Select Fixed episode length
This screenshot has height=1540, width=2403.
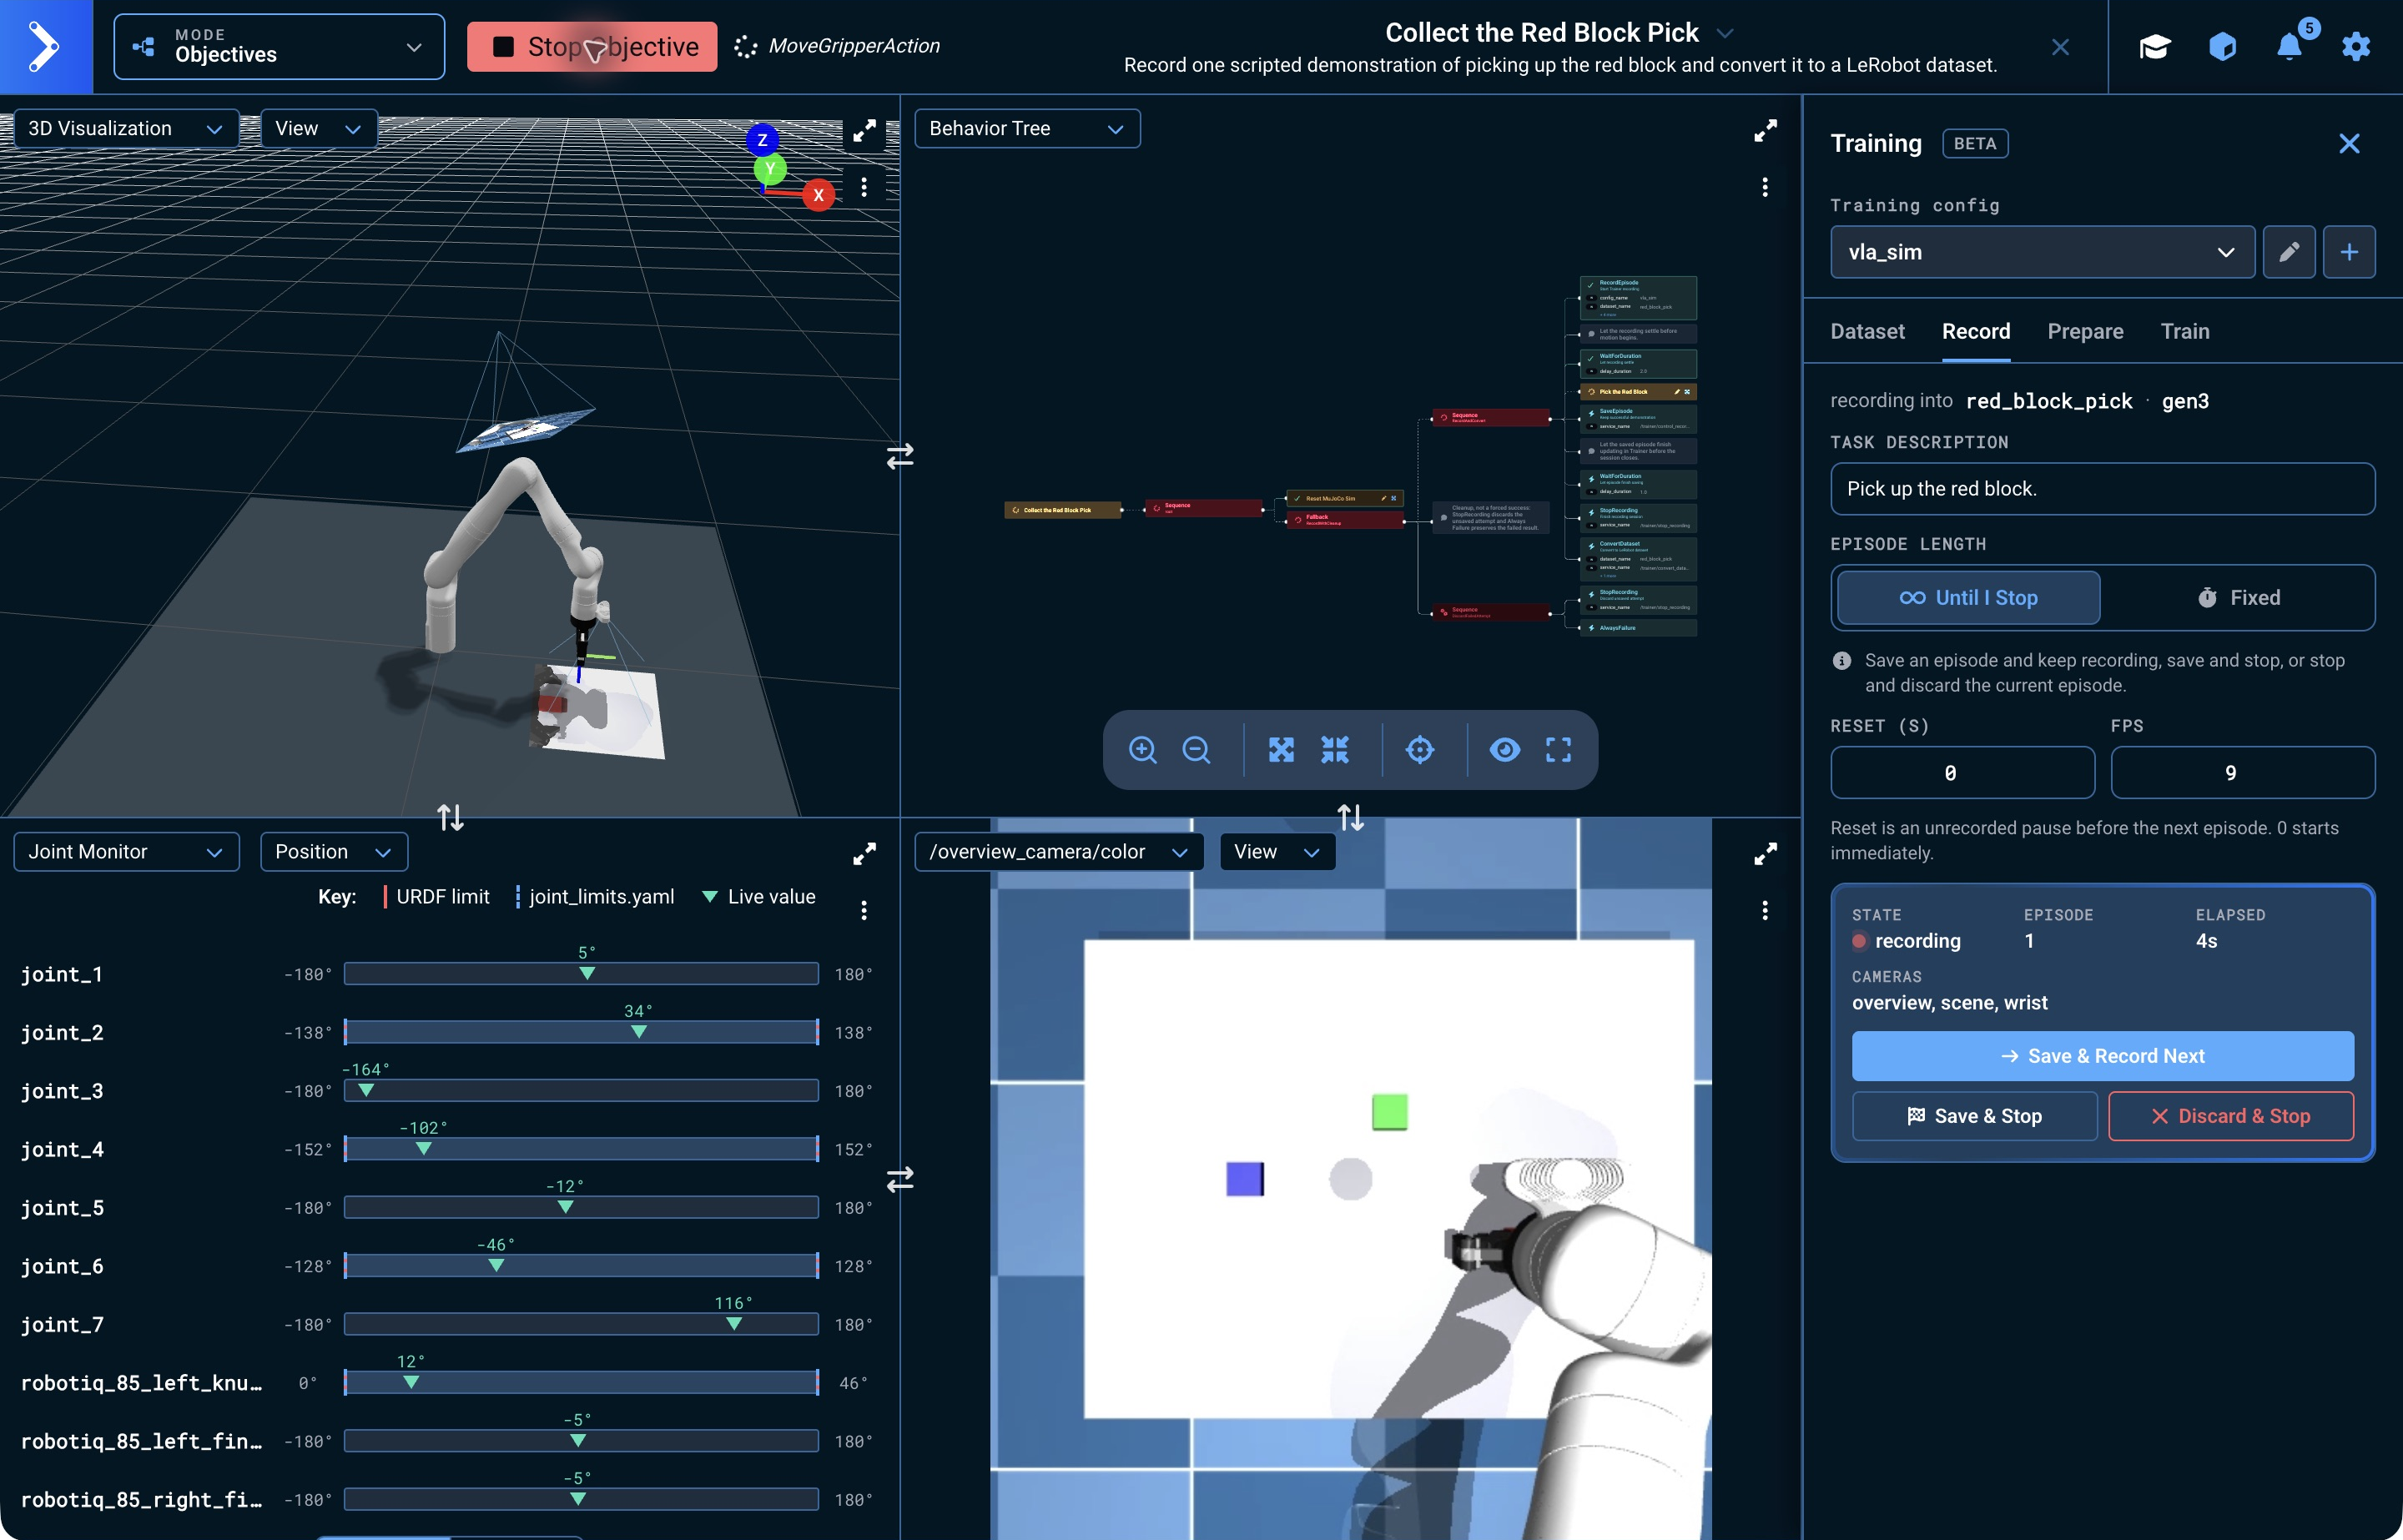pos(2238,598)
